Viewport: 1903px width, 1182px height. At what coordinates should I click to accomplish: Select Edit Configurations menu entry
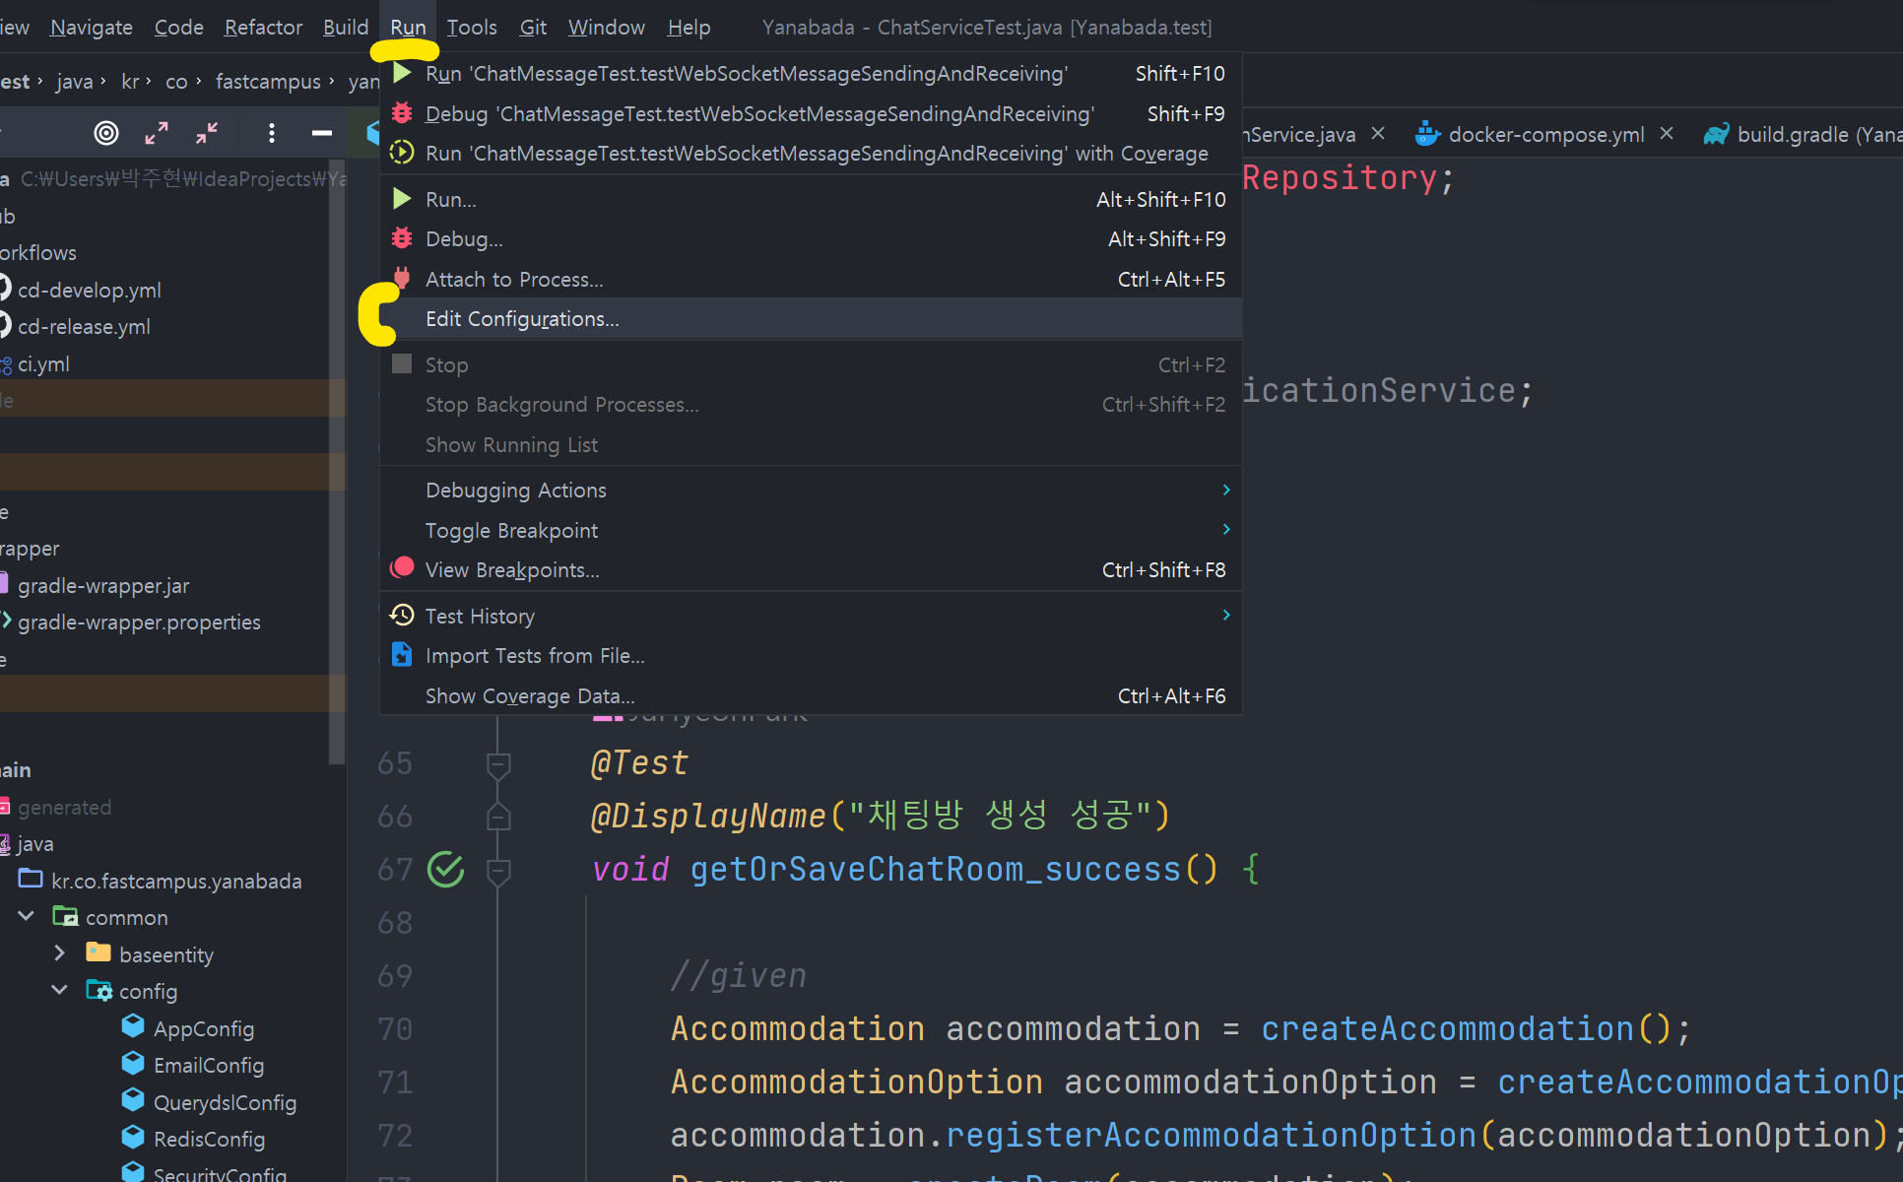click(x=522, y=319)
